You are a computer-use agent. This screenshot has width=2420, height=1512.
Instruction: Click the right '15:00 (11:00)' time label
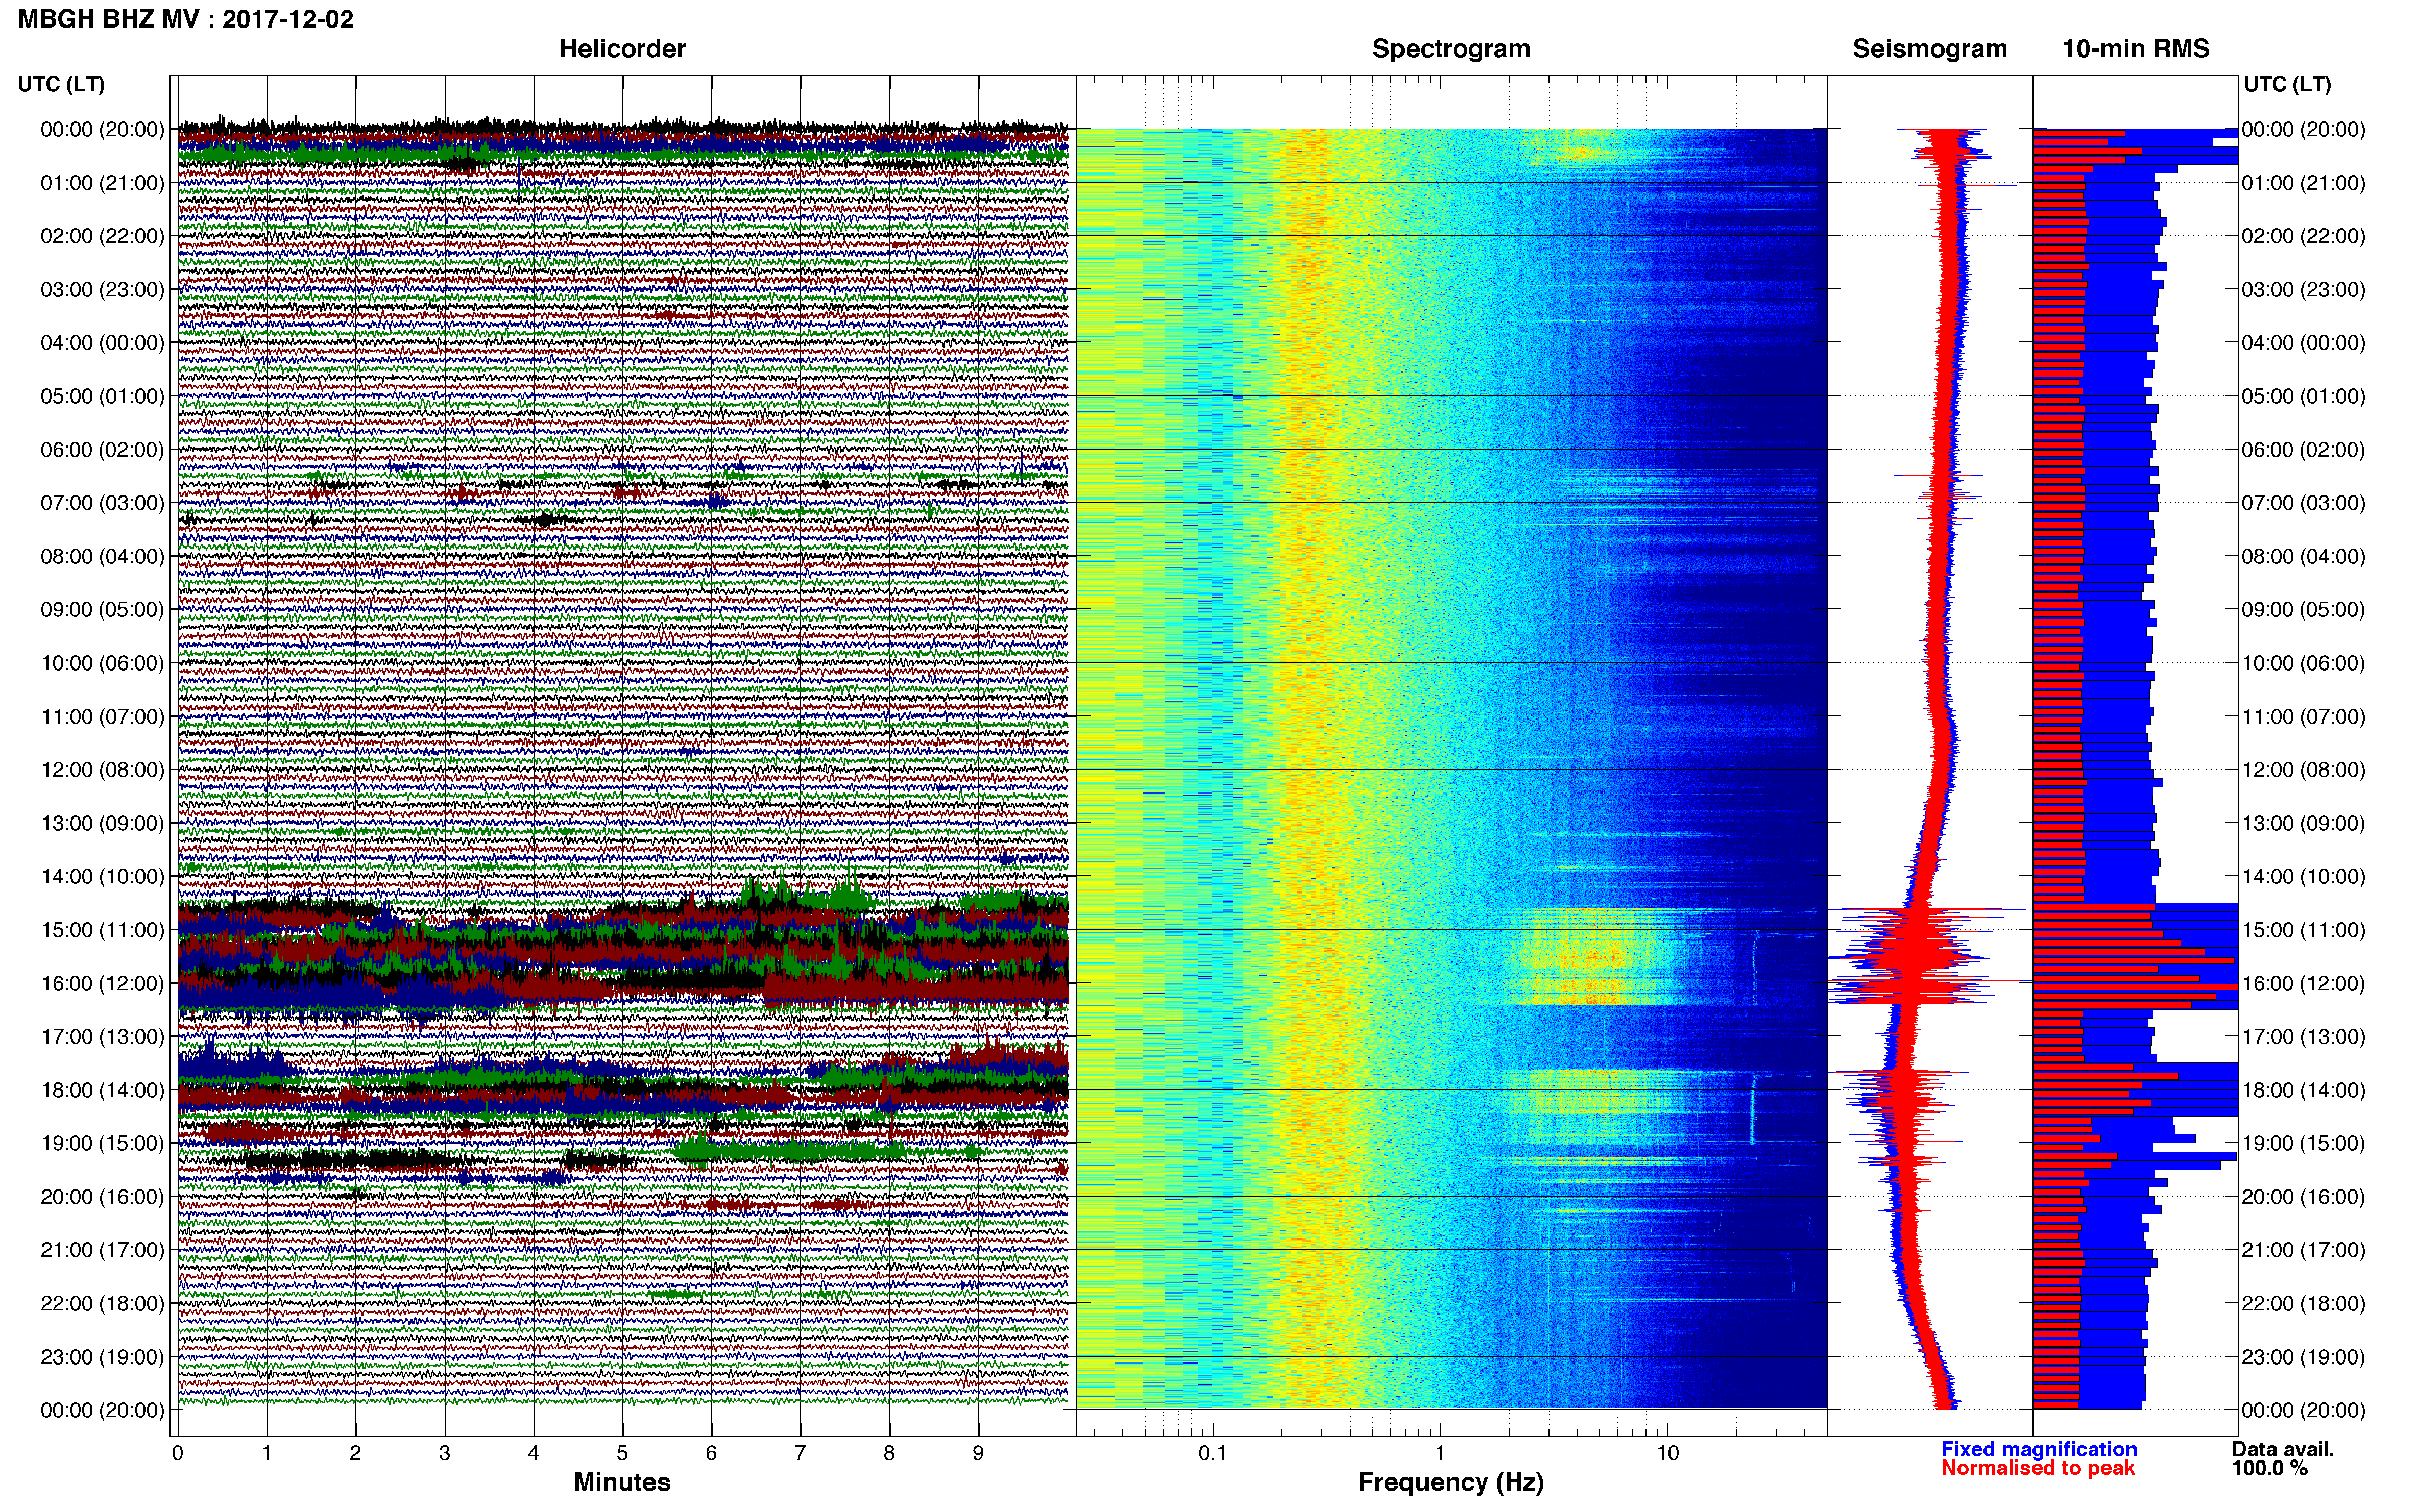pos(2303,930)
